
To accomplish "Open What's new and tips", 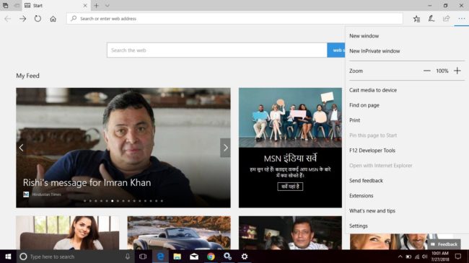I will point(372,210).
